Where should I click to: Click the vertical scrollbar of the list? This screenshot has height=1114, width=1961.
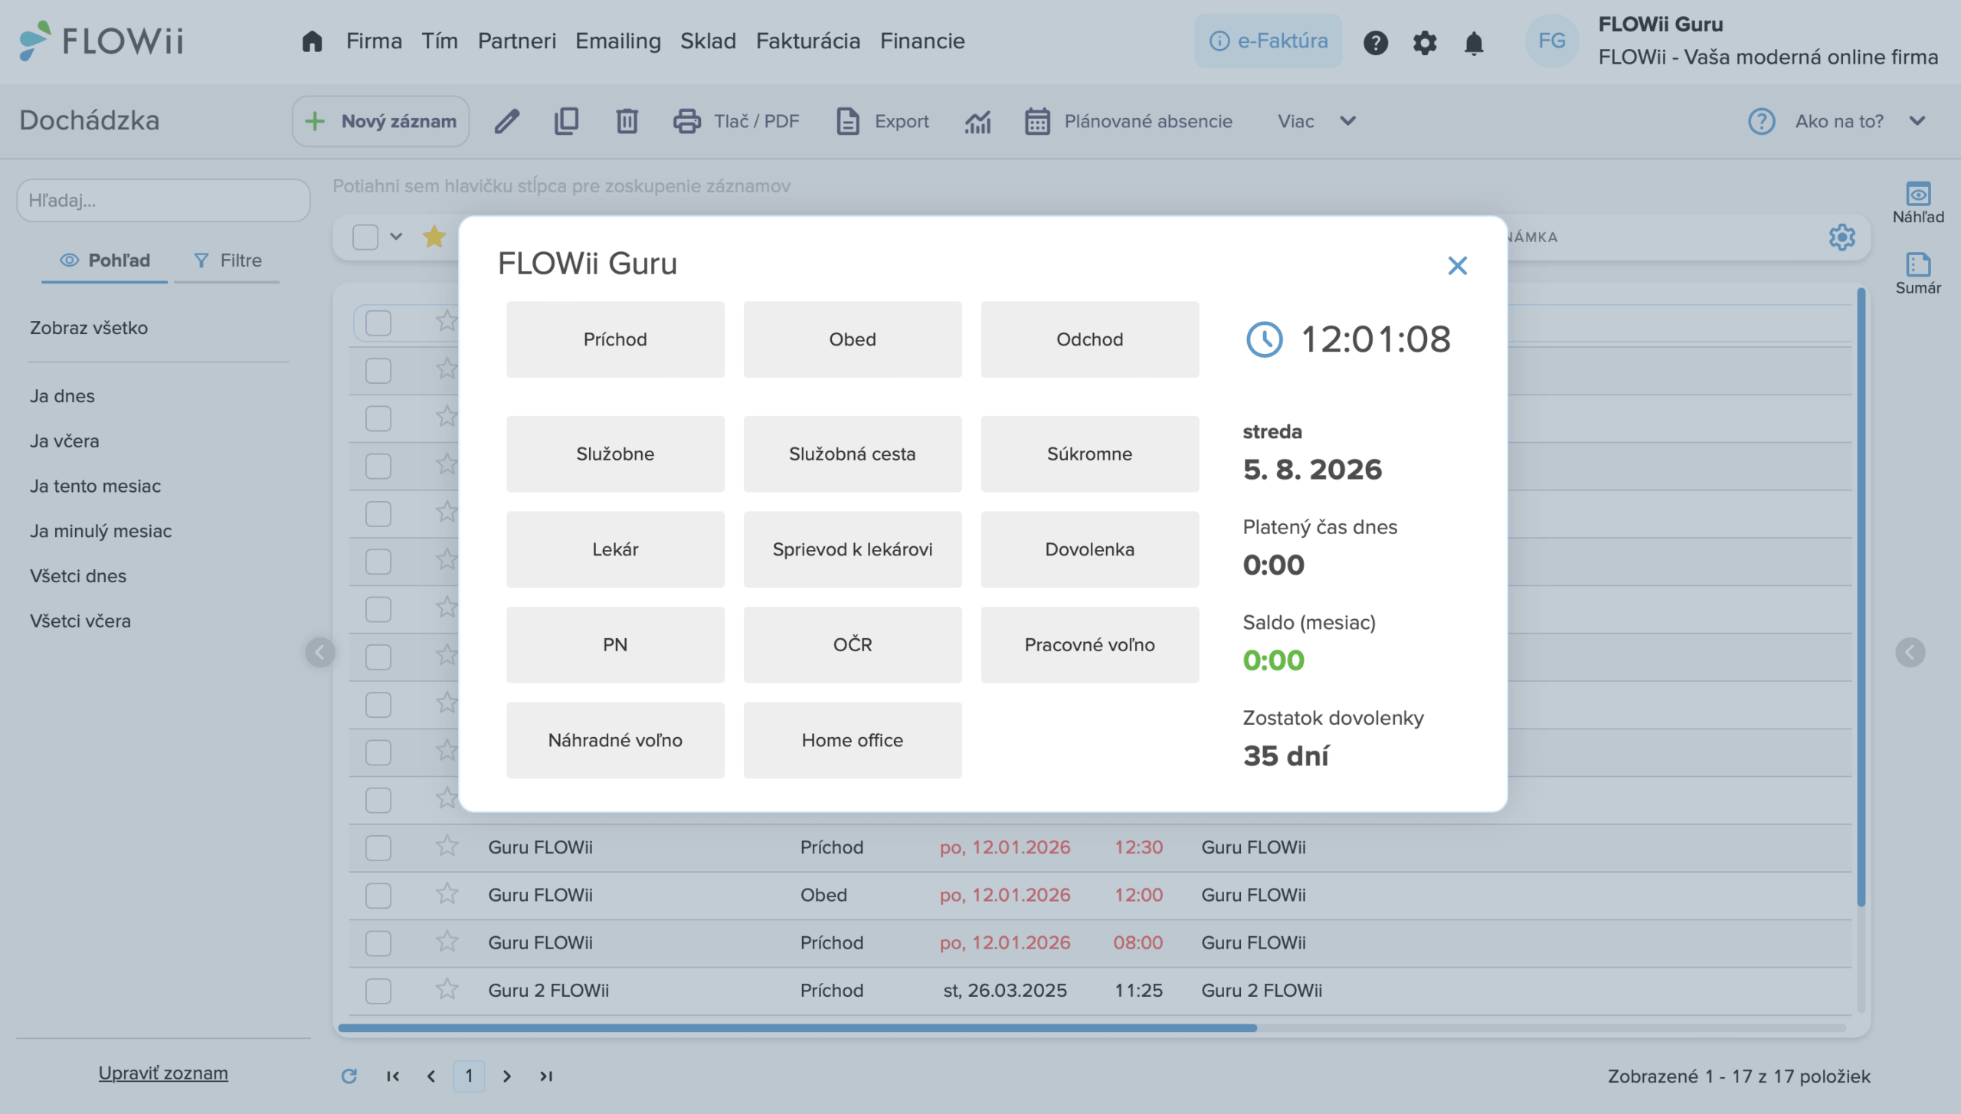(1861, 598)
